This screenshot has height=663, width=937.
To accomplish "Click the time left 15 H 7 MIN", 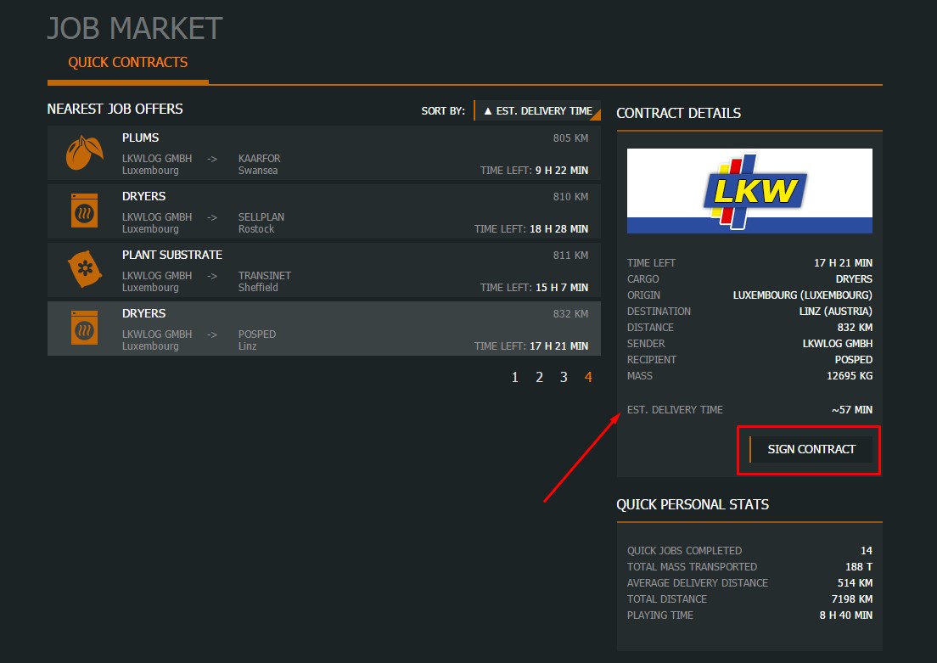I will [x=562, y=288].
